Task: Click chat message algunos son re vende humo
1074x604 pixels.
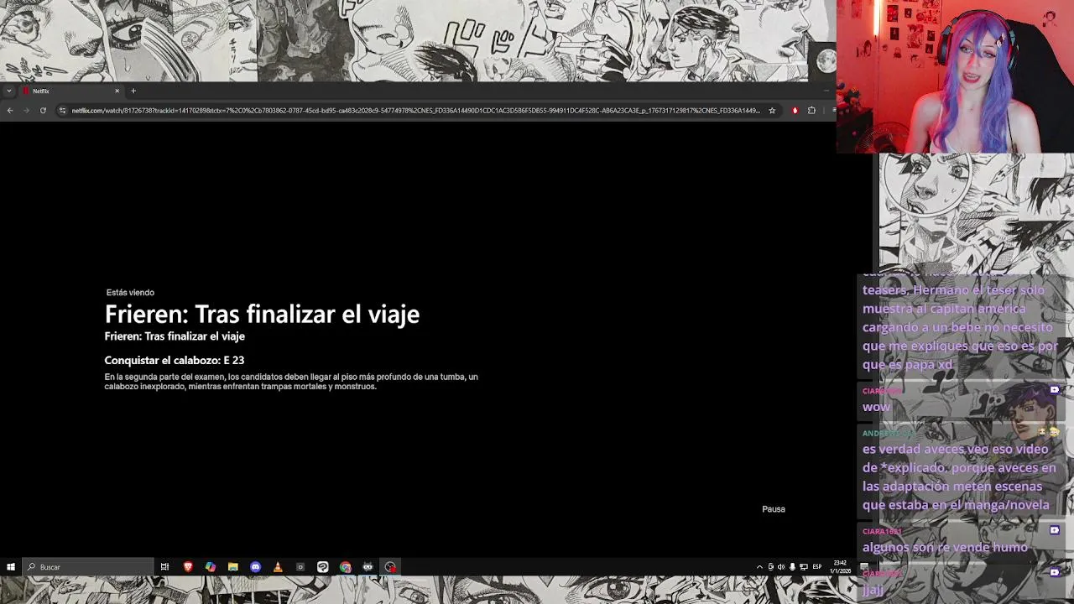Action: coord(945,547)
